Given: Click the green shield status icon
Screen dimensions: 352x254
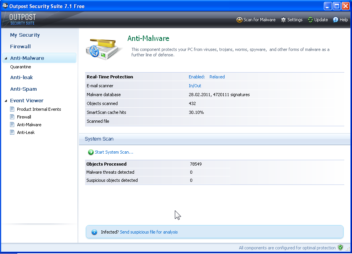Looking at the screenshot, I should click(340, 248).
